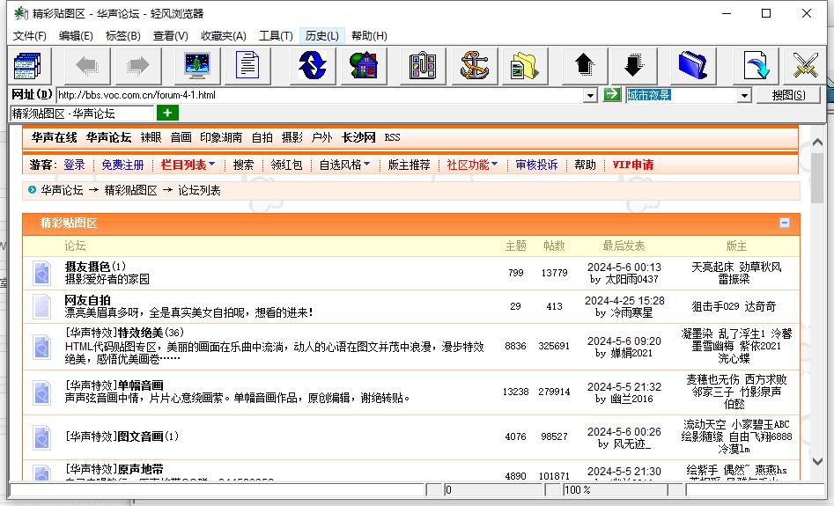Image resolution: width=834 pixels, height=506 pixels.
Task: Click the green plus new tab button
Action: point(167,113)
